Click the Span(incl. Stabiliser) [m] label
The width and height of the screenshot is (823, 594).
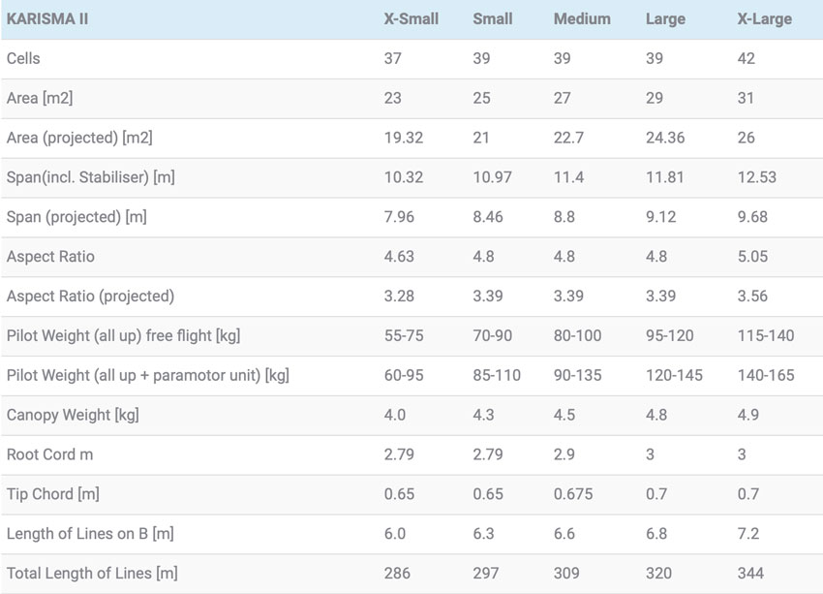point(90,177)
